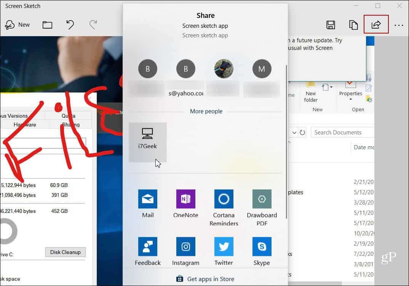
Task: Click the New snip button
Action: tap(17, 25)
